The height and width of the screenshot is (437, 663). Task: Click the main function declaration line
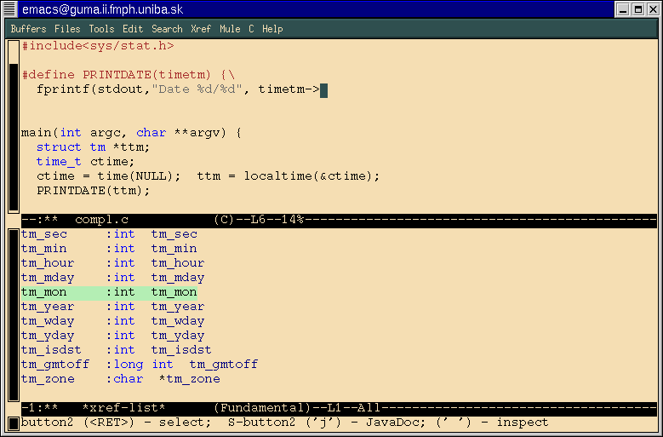[131, 133]
